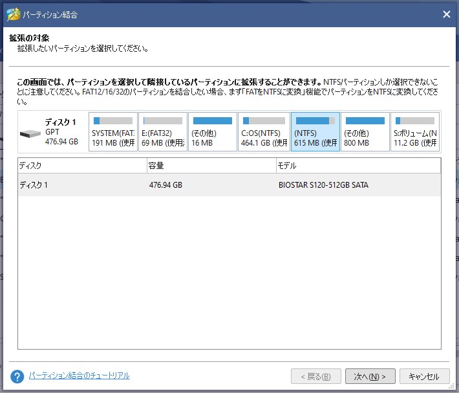Select the SYSTEM(FAT) 191 MB partition block

113,132
